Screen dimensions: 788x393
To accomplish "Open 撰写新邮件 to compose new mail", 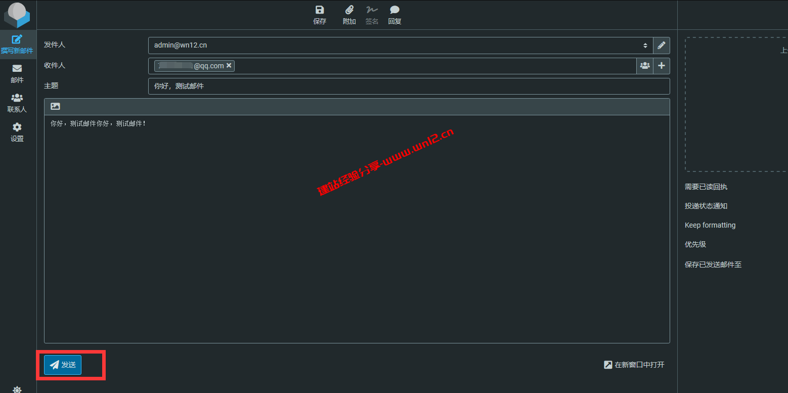I will point(17,44).
